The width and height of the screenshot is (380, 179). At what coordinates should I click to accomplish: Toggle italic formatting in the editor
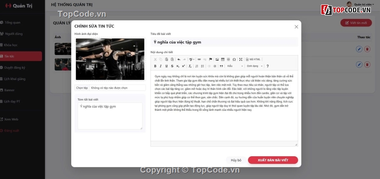161,66
